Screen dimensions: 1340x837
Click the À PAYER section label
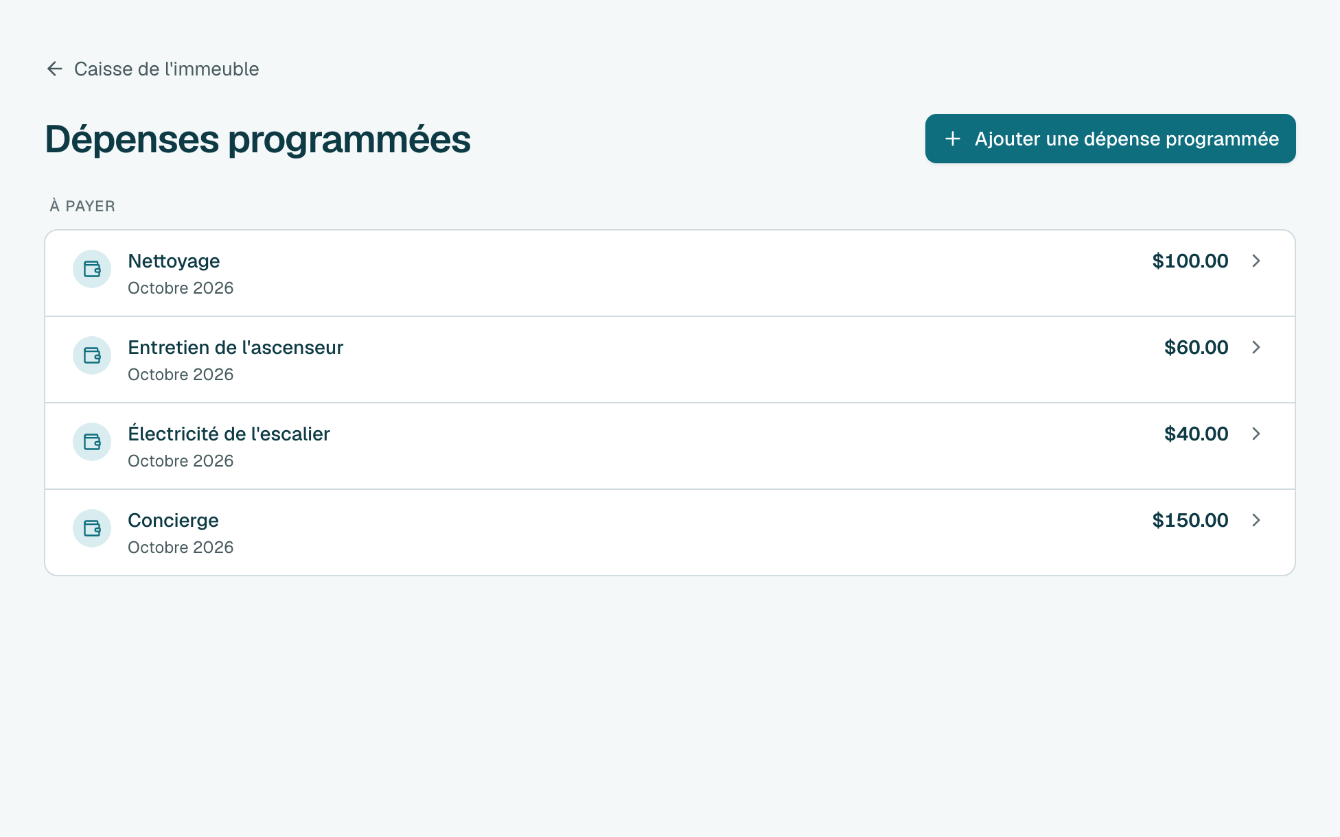pos(82,205)
